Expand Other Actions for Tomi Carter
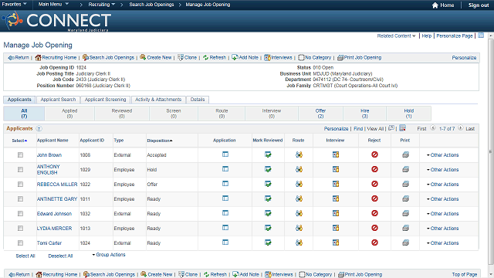The width and height of the screenshot is (494, 278). pos(442,243)
